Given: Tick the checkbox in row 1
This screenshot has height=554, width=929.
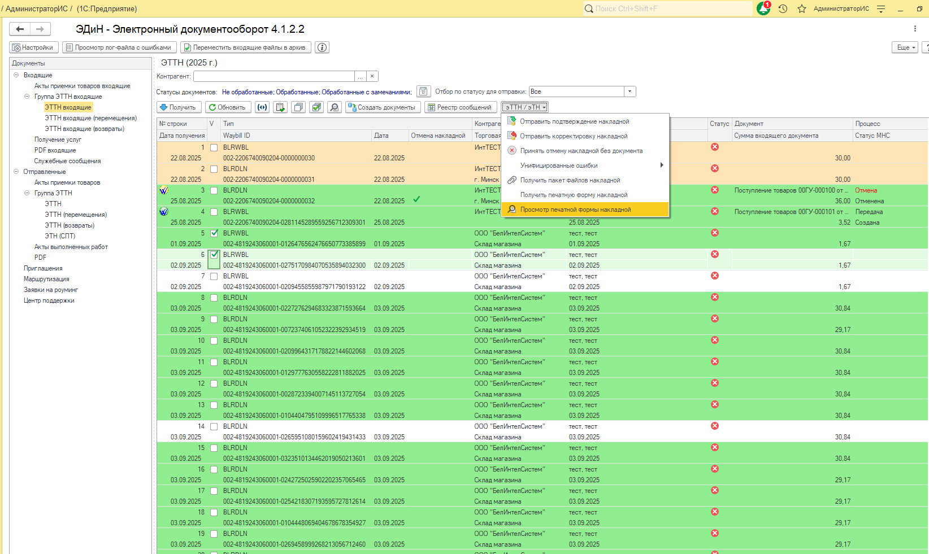Looking at the screenshot, I should (214, 147).
